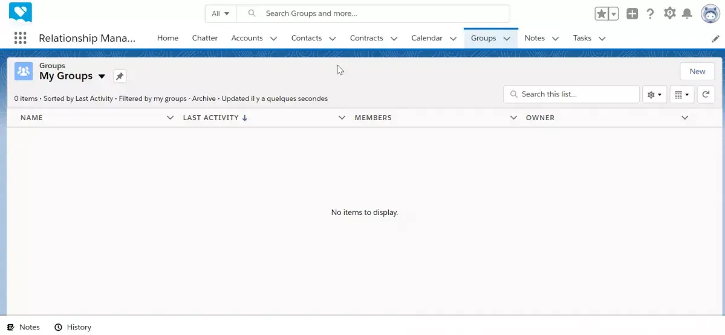Viewport: 725px width, 335px height.
Task: Click the Salesforce heart logo
Action: point(21,13)
